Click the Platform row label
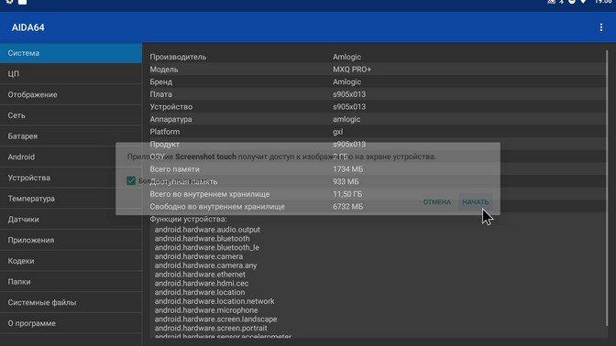 pos(165,132)
